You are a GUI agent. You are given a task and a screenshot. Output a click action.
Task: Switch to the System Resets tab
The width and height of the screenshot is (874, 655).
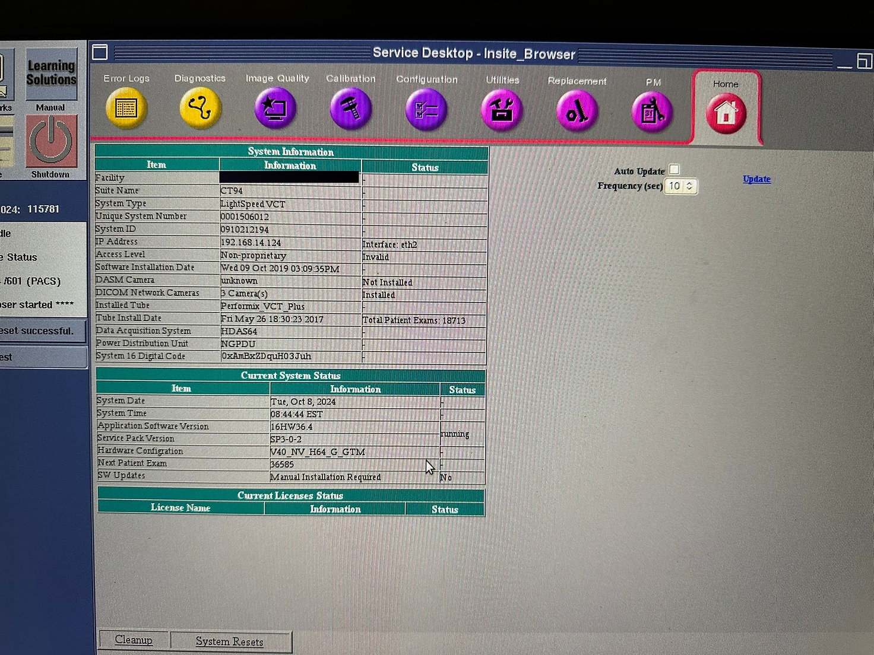(229, 641)
